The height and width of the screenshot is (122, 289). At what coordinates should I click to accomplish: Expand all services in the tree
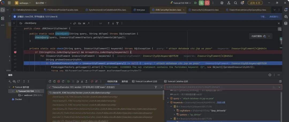[24, 81]
